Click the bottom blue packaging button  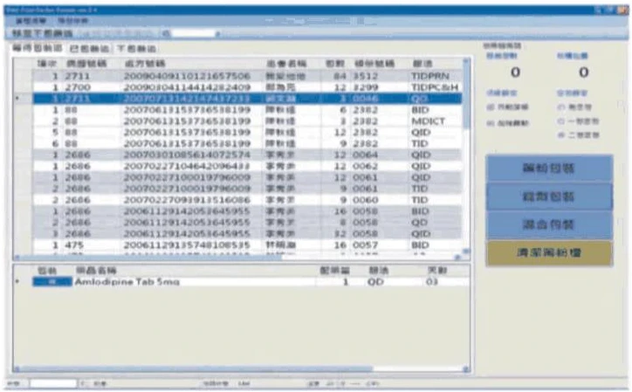pyautogui.click(x=549, y=224)
